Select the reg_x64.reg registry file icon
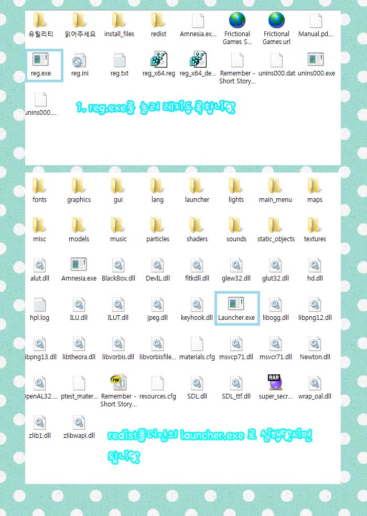Viewport: 367px width, 516px height. (x=159, y=60)
